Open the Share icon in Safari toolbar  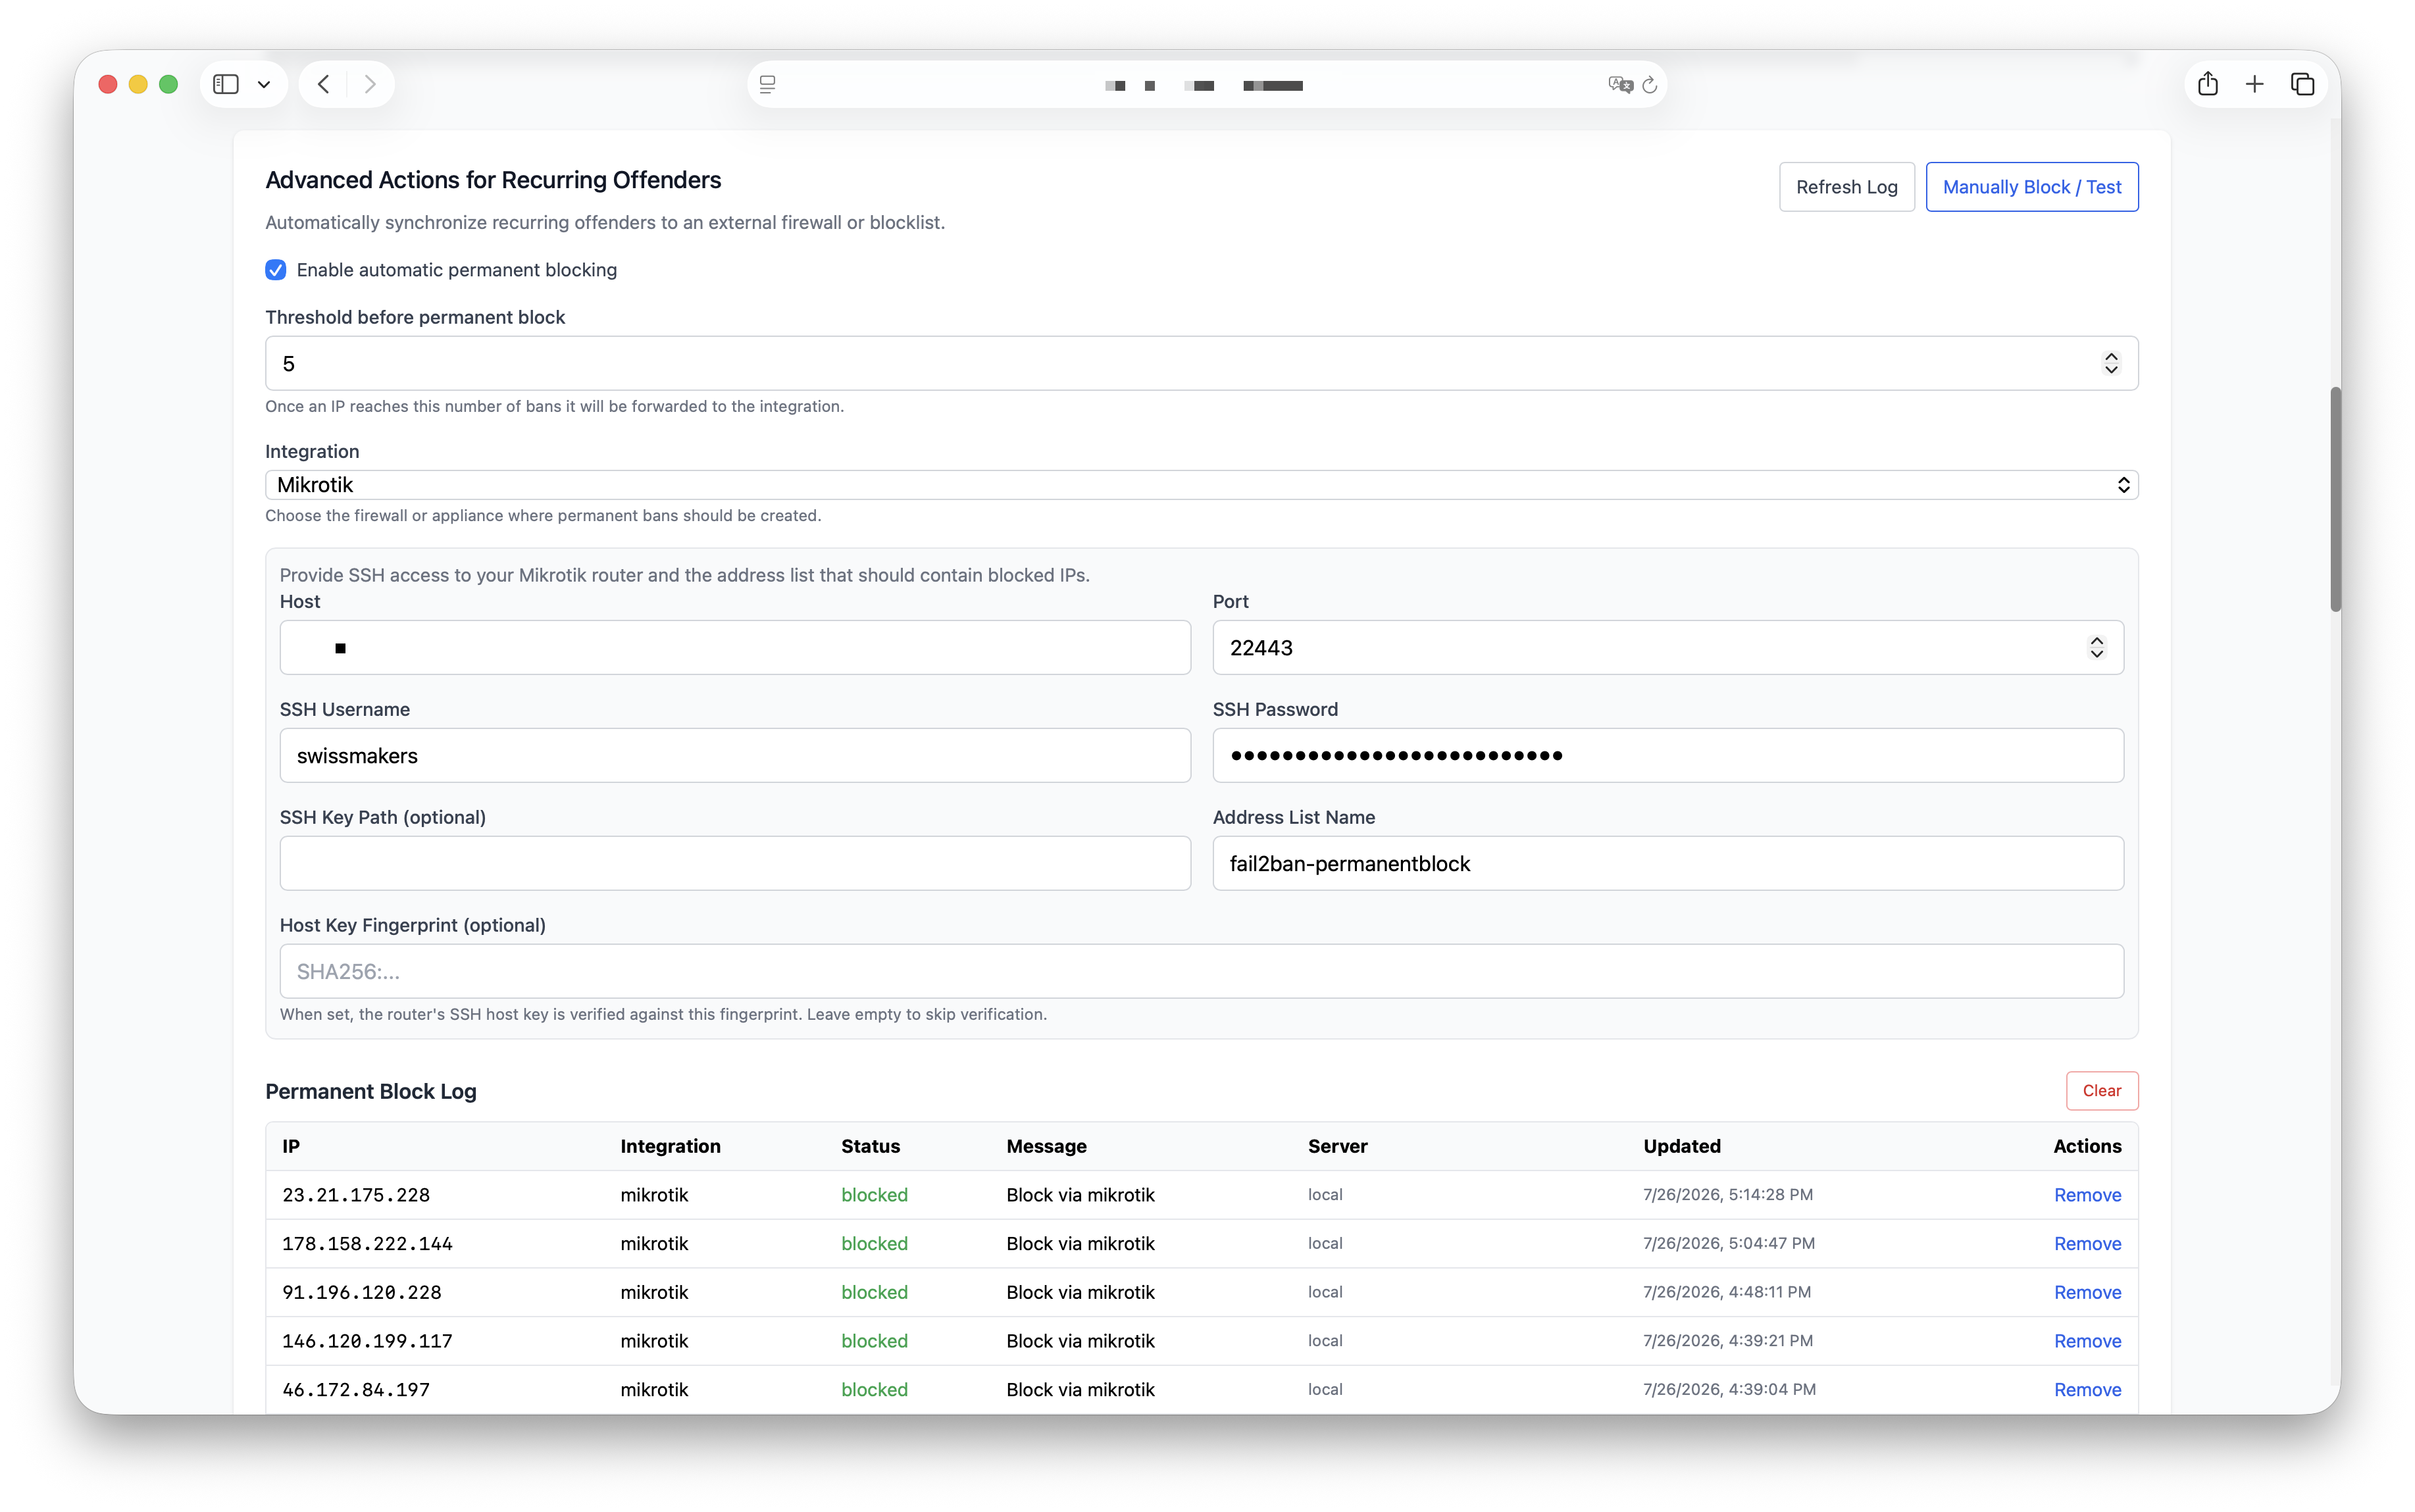click(2208, 84)
